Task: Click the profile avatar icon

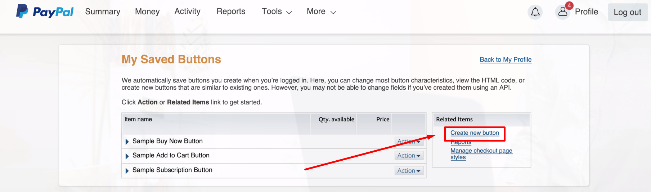Action: pos(562,12)
